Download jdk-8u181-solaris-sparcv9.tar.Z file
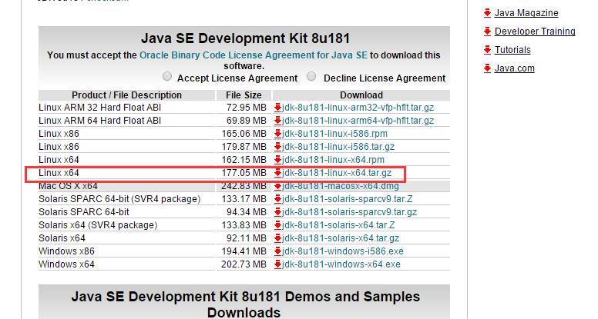 pos(347,199)
